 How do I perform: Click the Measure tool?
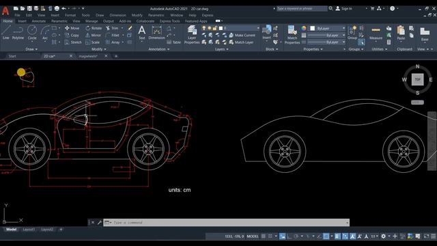pyautogui.click(x=376, y=32)
